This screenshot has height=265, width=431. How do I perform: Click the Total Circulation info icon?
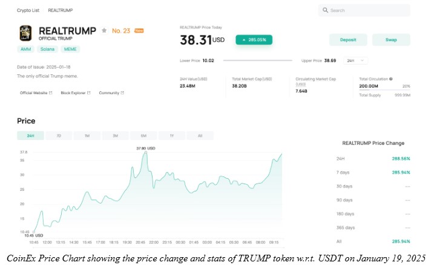(x=391, y=79)
